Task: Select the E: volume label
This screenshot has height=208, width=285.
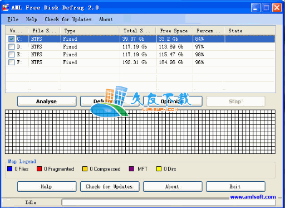Action: click(19, 55)
